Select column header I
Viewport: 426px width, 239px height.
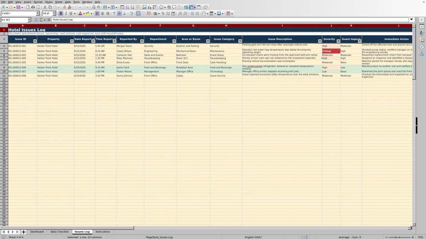282,25
